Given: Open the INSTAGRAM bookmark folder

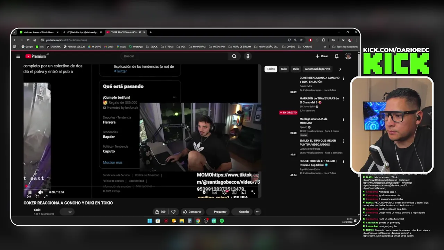Looking at the screenshot, I should [x=217, y=47].
